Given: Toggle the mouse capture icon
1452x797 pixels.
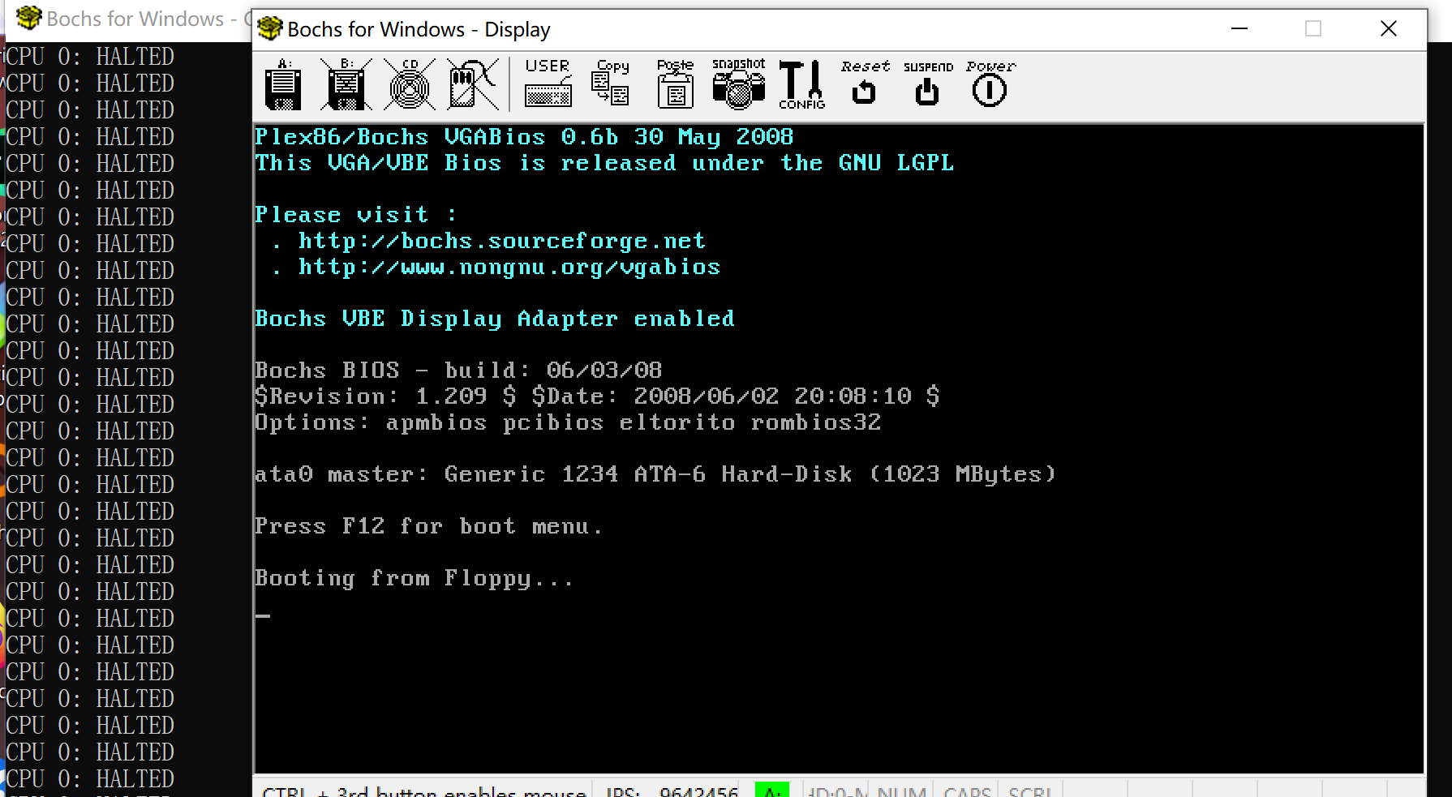Looking at the screenshot, I should (473, 84).
